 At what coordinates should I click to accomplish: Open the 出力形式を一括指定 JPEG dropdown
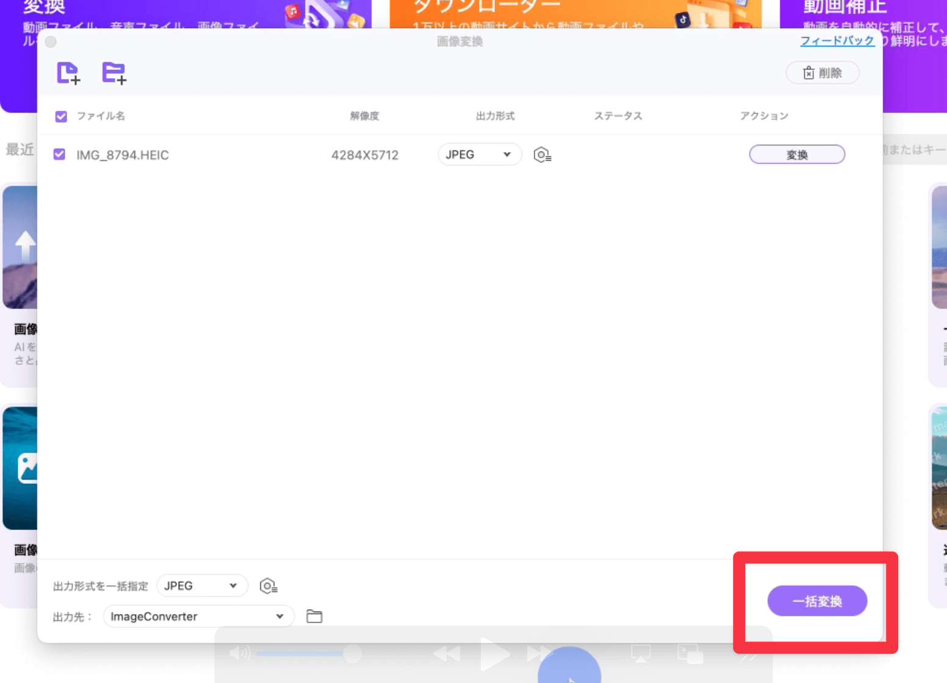click(x=202, y=586)
